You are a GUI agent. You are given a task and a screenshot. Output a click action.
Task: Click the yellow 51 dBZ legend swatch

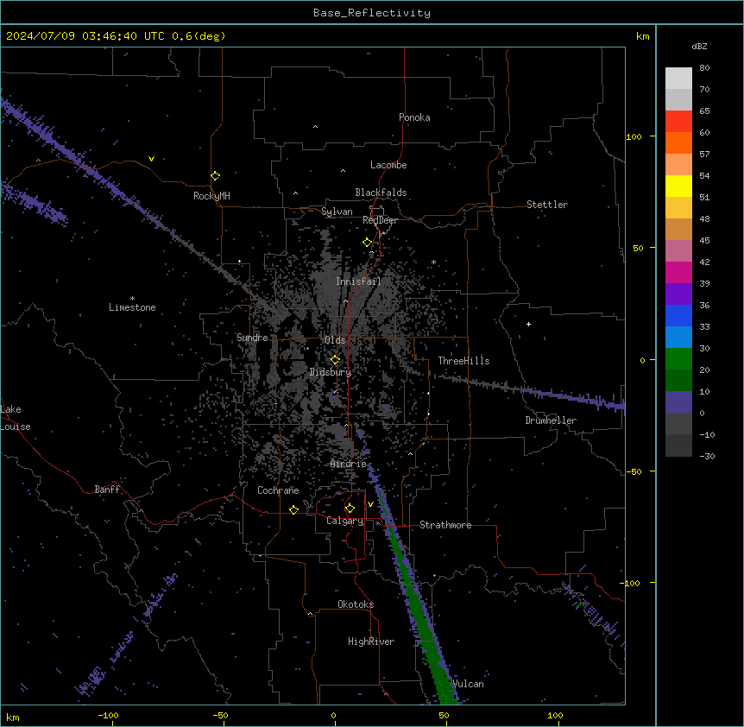tap(678, 186)
